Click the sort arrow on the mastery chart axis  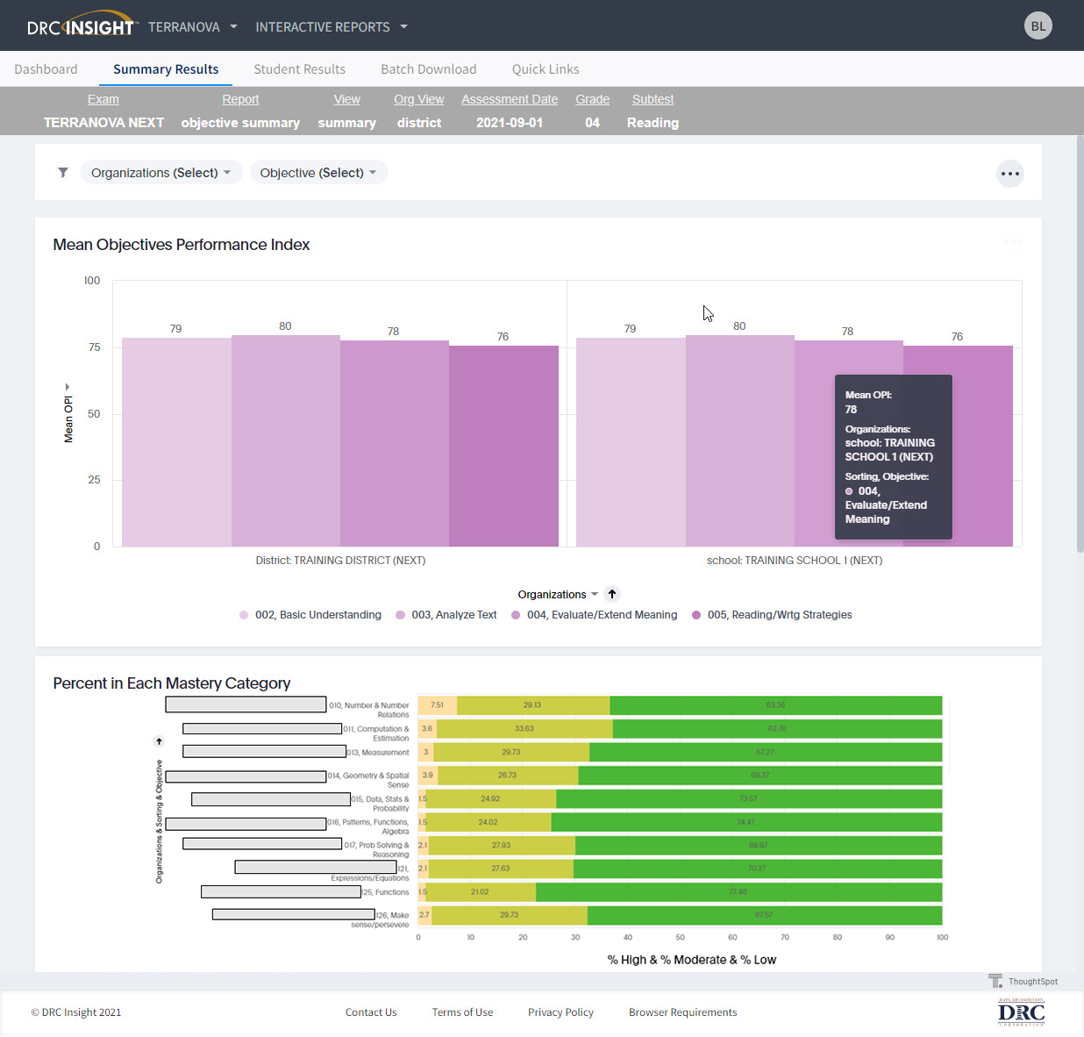[x=159, y=740]
